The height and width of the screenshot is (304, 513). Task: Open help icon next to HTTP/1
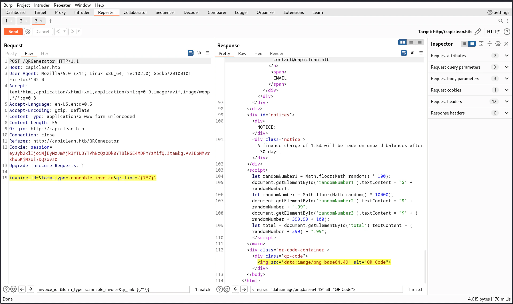click(x=507, y=31)
